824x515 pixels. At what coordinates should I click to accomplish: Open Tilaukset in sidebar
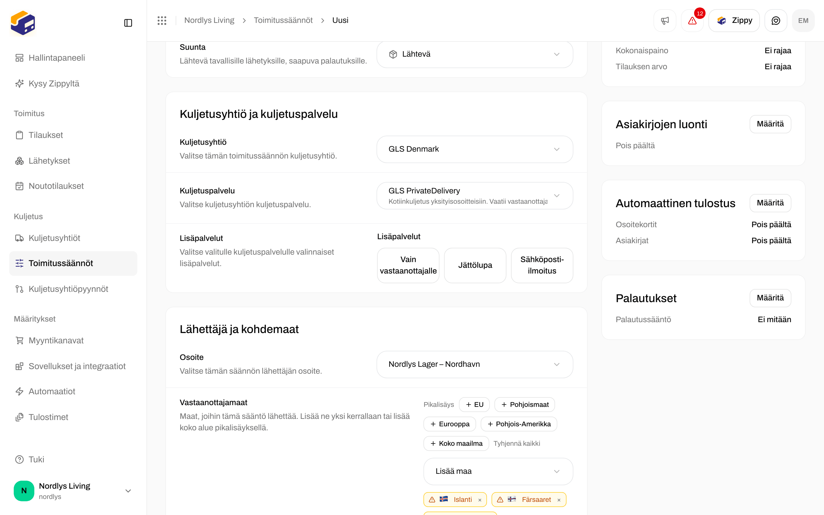pos(73,135)
